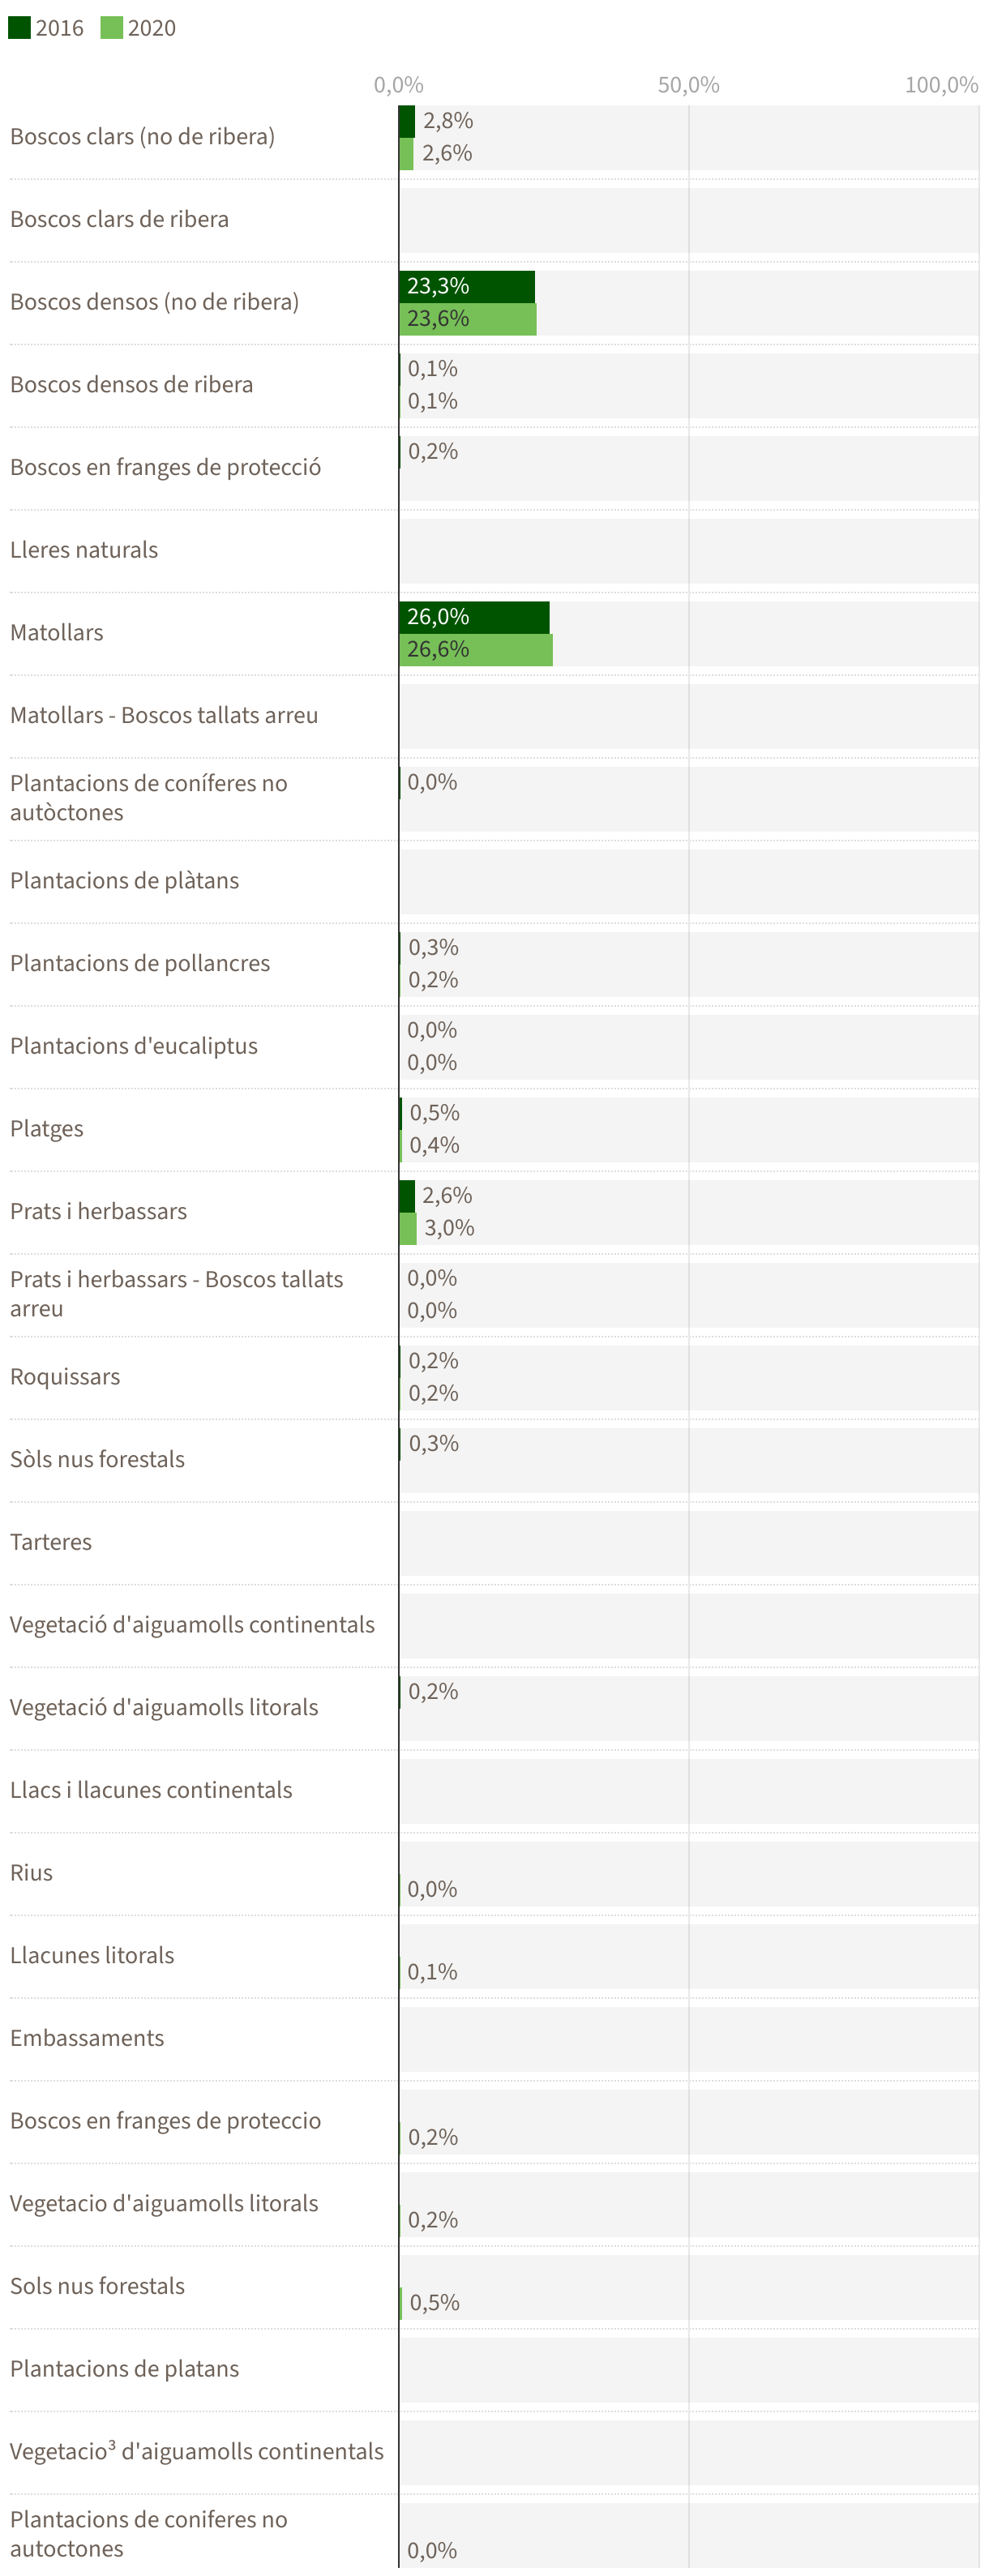
Task: Click the "Boscos clars de ribera" row label
Action: click(119, 219)
